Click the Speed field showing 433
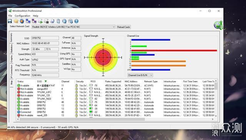The height and width of the screenshot is (140, 246). pos(45,54)
